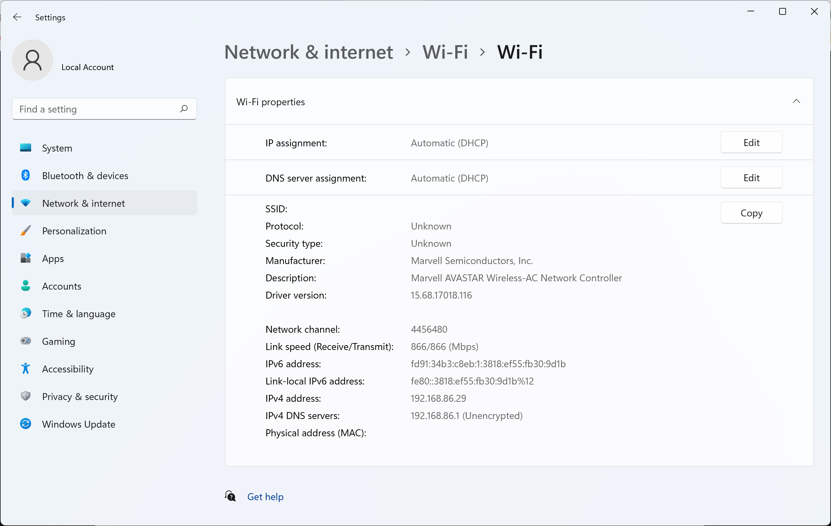Collapse the Wi-Fi properties section

796,101
